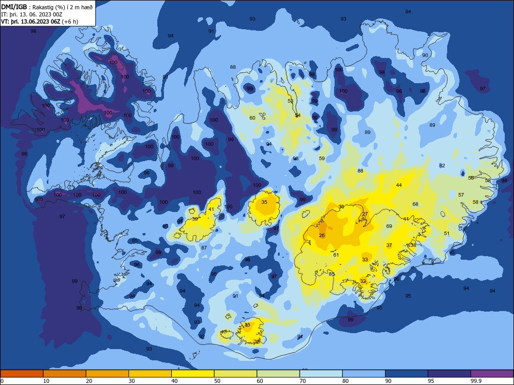Click the map value '69'
Image resolution: width=514 pixels, height=385 pixels.
tap(389, 226)
